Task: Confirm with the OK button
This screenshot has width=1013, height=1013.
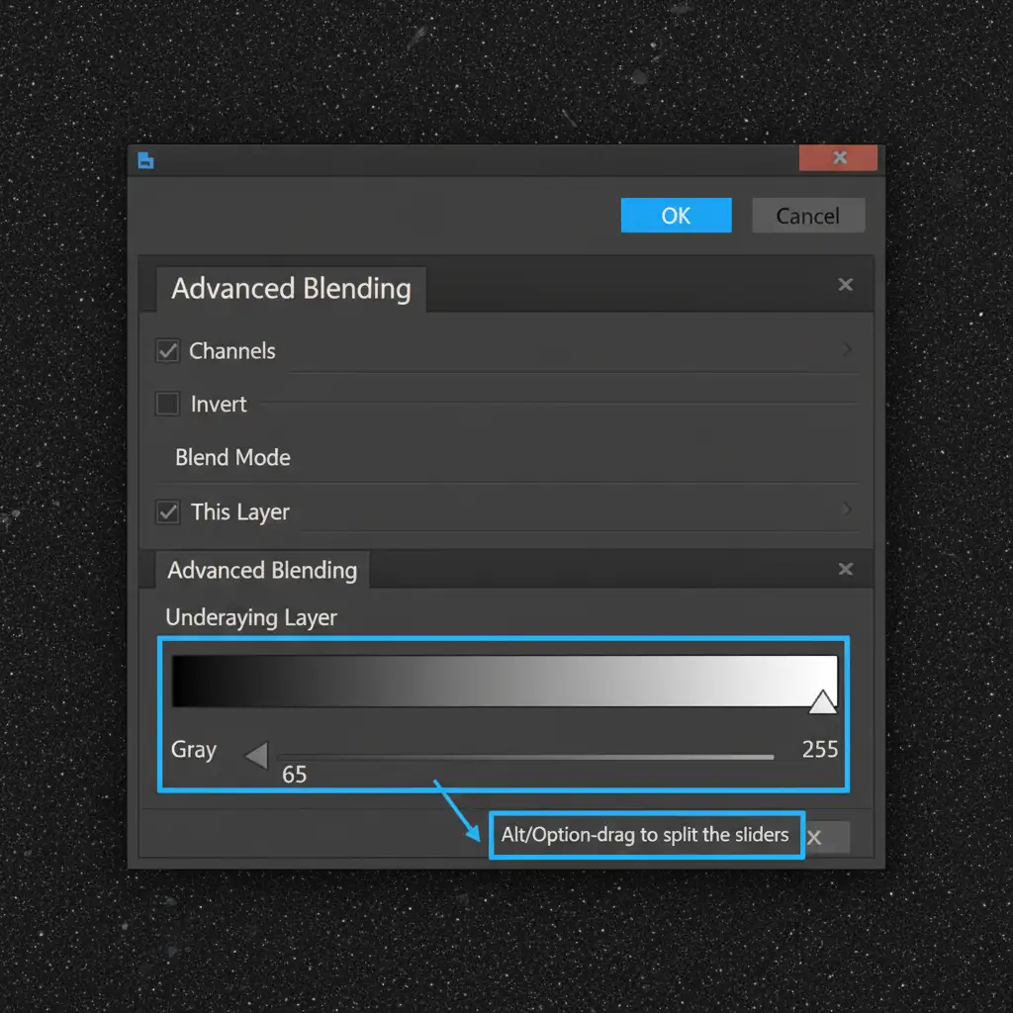Action: click(676, 216)
